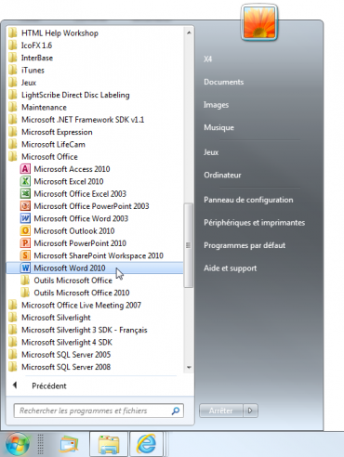
Task: Click the Microsoft Word 2010 icon
Action: click(x=25, y=268)
